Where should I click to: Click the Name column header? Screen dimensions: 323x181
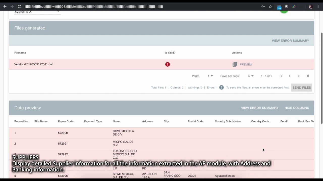tap(117, 121)
